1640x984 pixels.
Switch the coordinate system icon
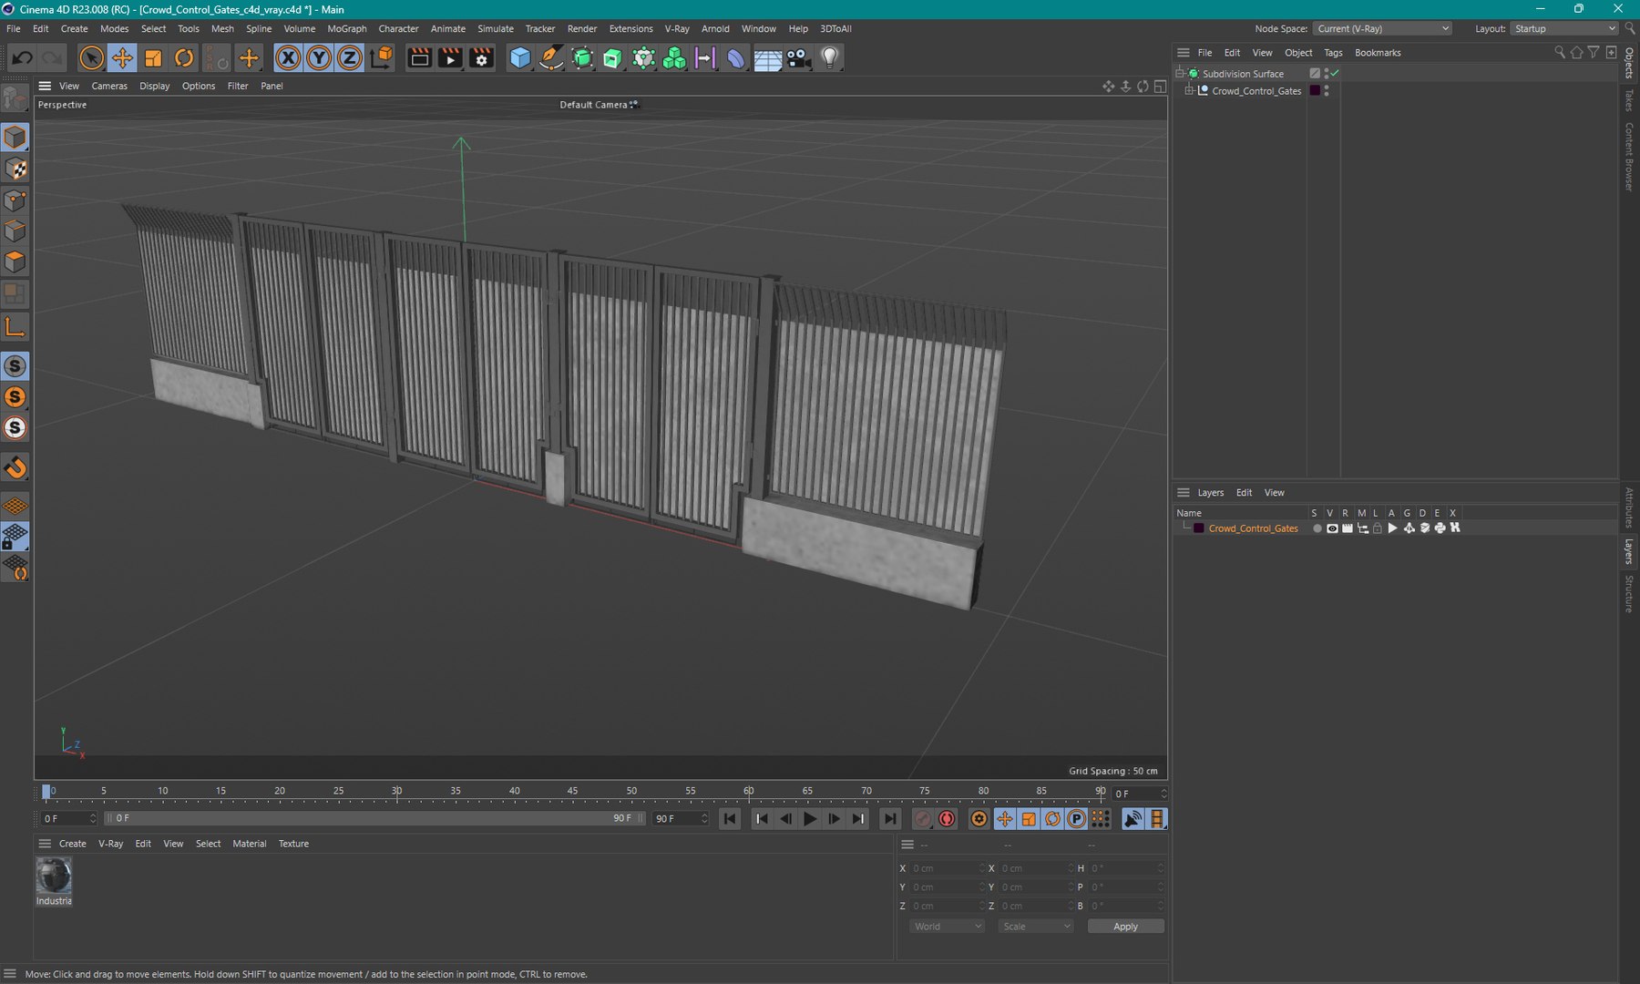pos(383,58)
